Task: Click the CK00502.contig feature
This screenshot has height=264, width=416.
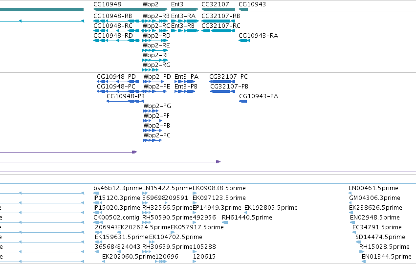Action: pyautogui.click(x=116, y=218)
